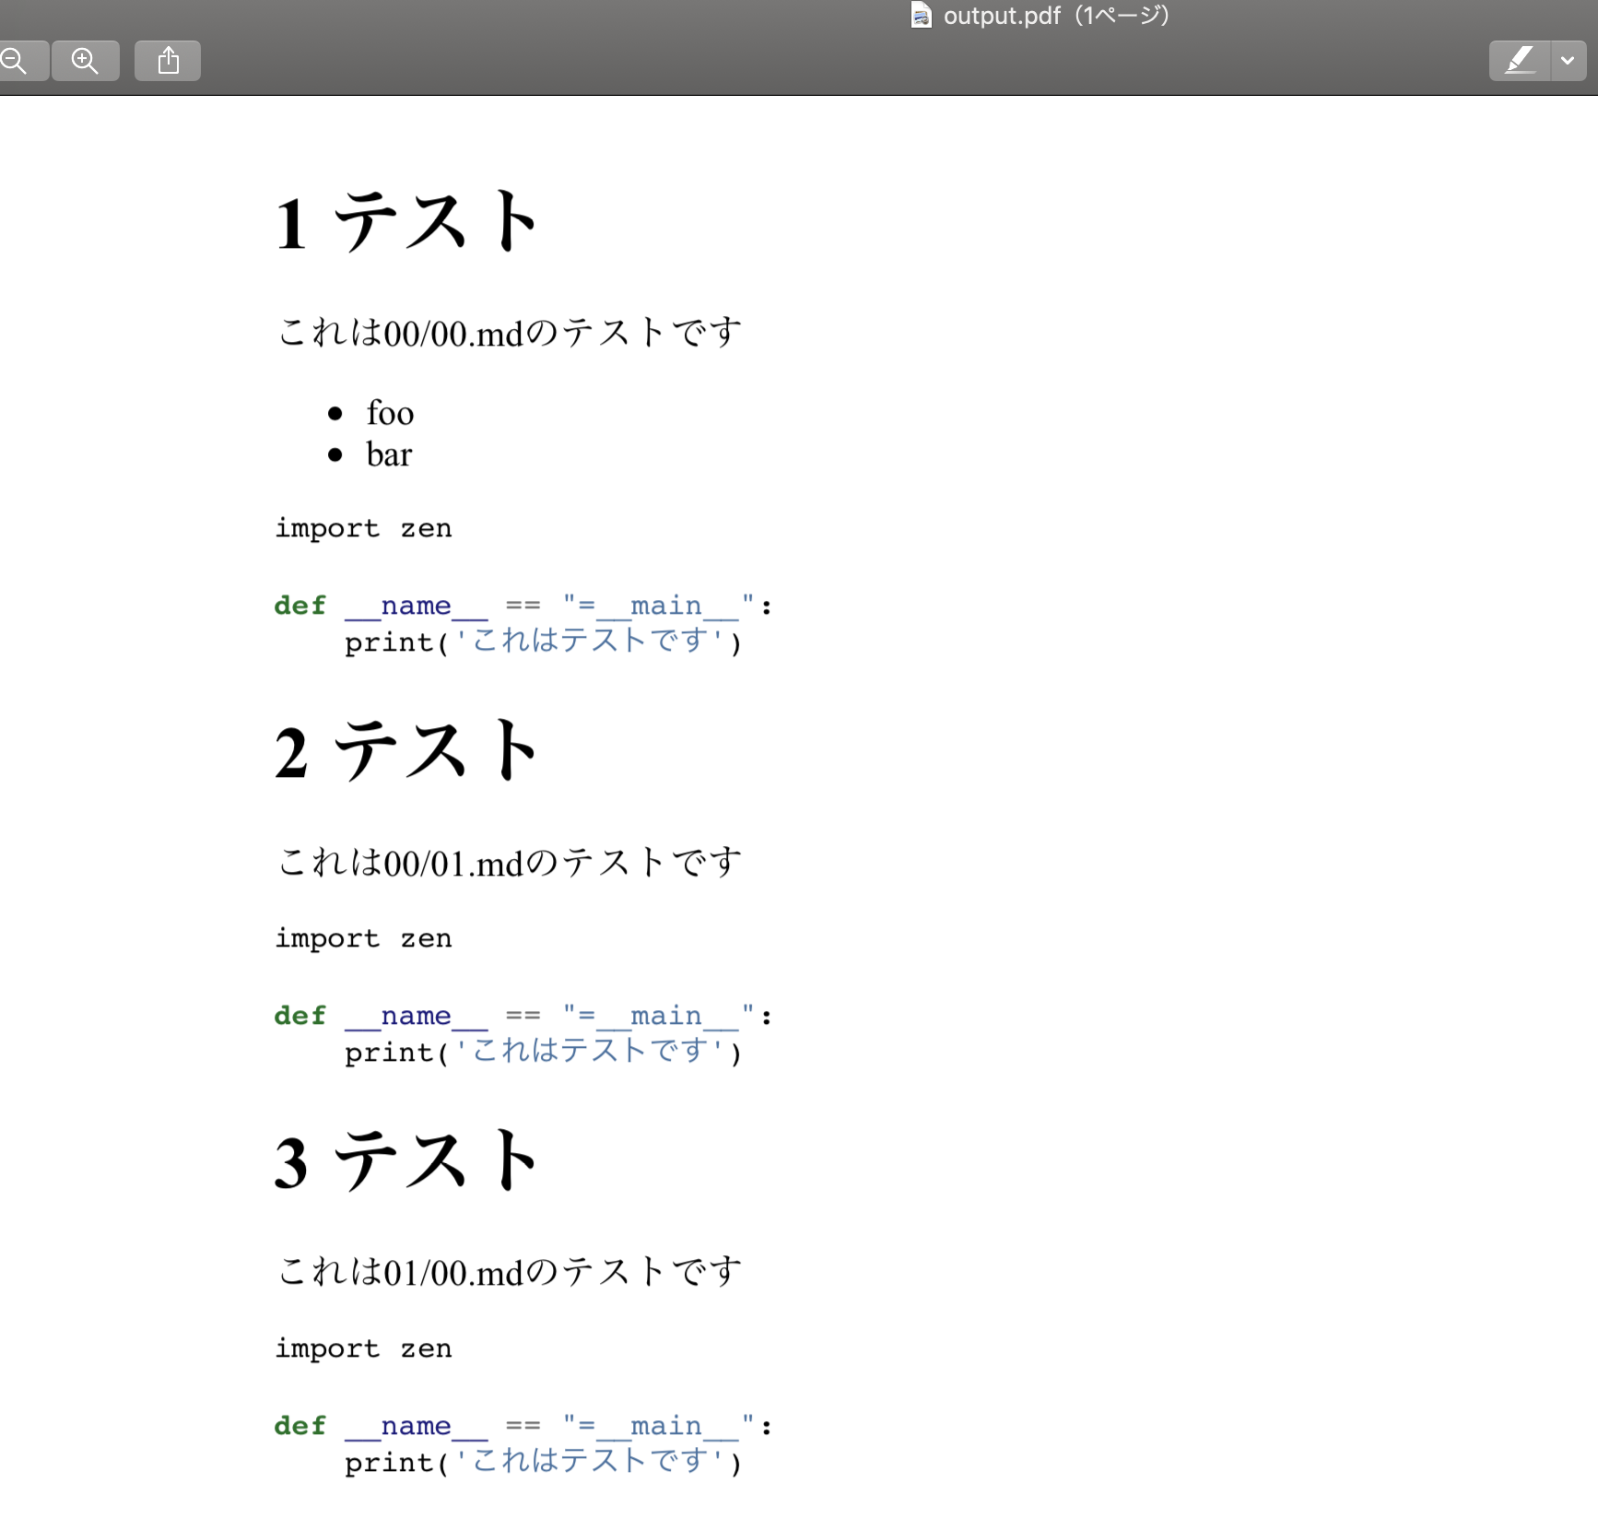
Task: Click the print statement in section 1
Action: pos(543,641)
